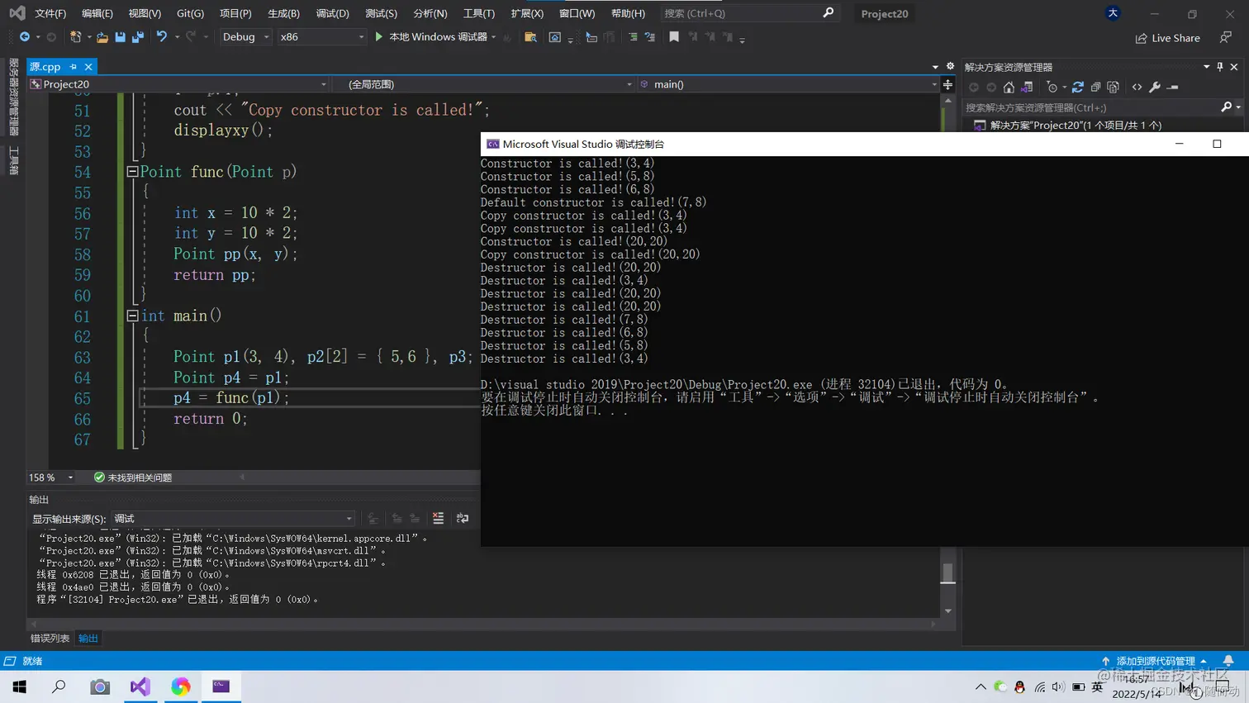Open the 文件(F) menu
The height and width of the screenshot is (703, 1249).
pos(50,13)
